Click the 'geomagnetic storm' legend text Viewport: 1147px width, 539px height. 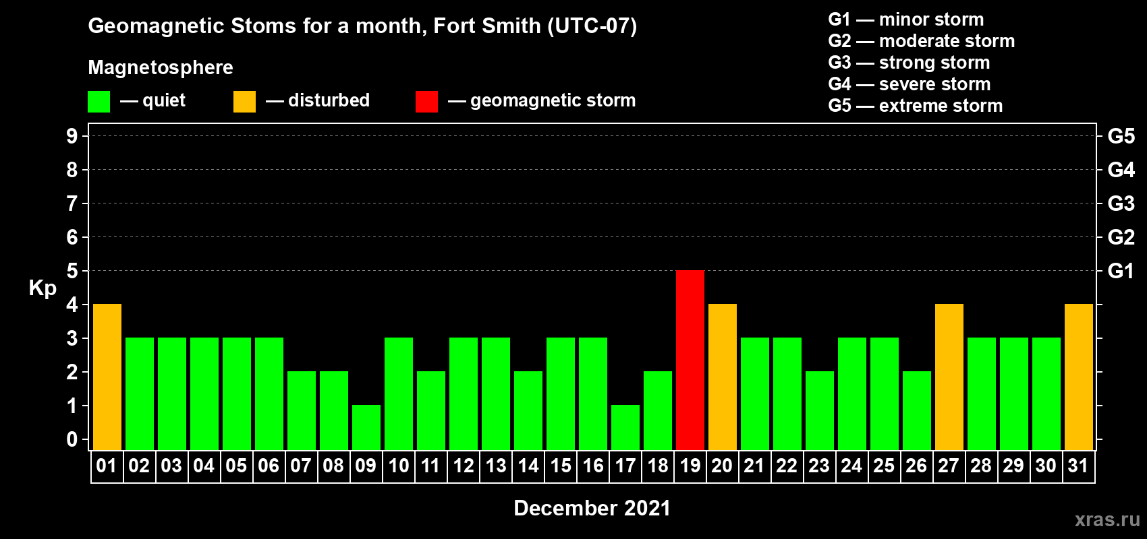pos(553,100)
